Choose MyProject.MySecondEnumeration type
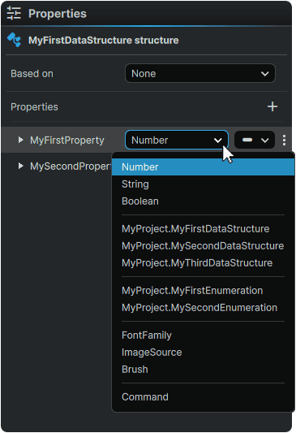The height and width of the screenshot is (433, 296). (203, 308)
